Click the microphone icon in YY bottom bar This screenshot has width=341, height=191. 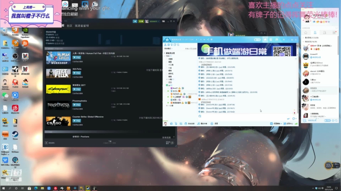point(176,123)
